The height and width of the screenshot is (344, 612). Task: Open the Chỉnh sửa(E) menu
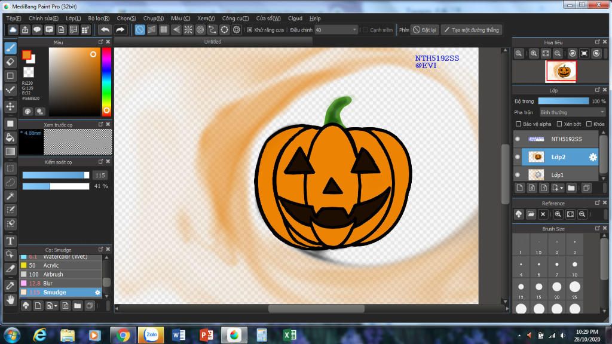click(43, 19)
